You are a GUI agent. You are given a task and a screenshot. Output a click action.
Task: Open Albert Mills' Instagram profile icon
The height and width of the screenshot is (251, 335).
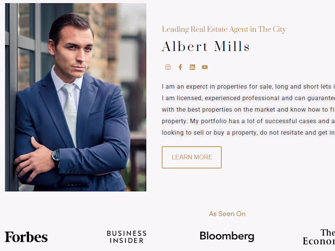click(x=168, y=67)
